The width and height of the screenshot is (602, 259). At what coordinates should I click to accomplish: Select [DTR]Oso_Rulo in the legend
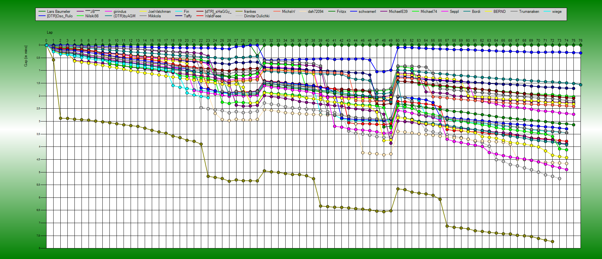point(60,16)
